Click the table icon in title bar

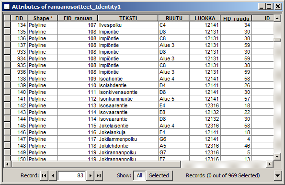click(x=7, y=7)
